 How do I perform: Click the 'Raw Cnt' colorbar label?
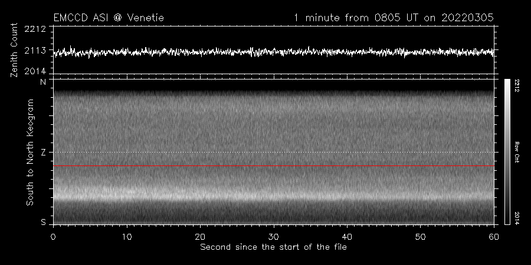517,152
